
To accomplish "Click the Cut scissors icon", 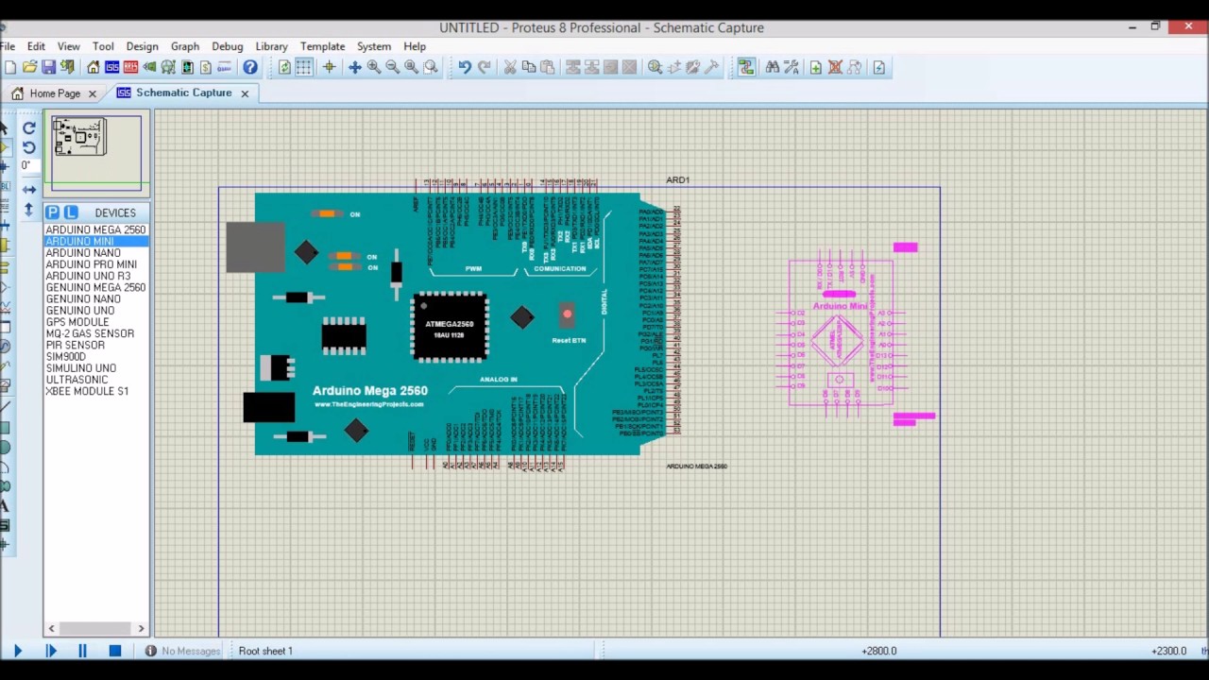I will [x=510, y=67].
